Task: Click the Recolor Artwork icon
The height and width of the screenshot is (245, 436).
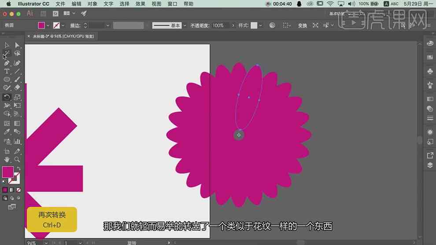Action: coord(272,25)
